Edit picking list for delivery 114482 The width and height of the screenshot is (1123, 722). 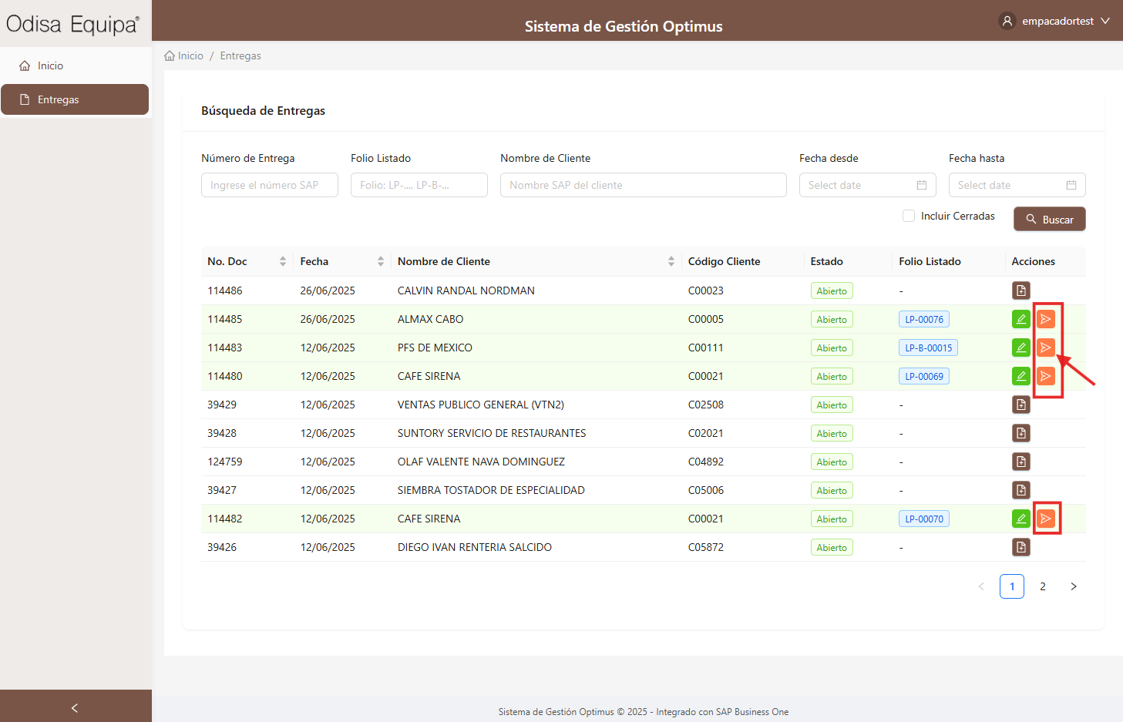pos(1020,519)
